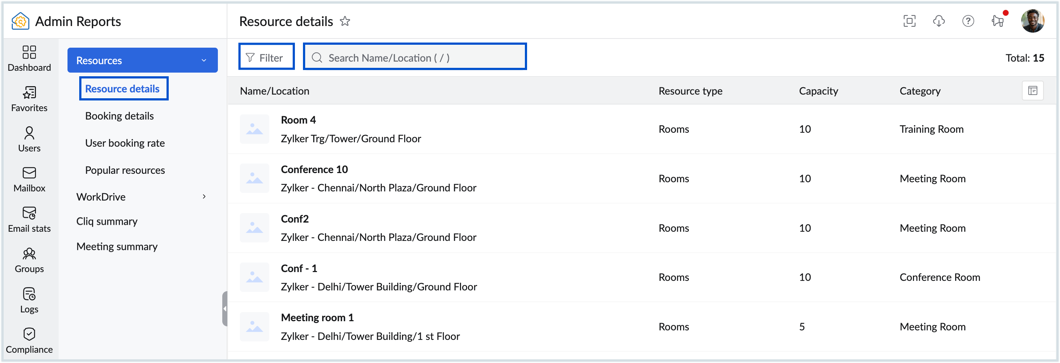Viewport: 1060px width, 363px height.
Task: Toggle fullscreen view icon
Action: (x=909, y=21)
